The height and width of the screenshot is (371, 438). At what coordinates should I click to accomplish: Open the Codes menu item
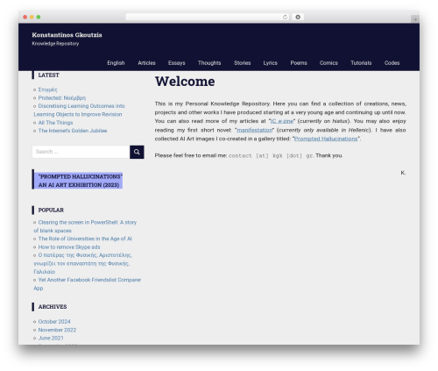pyautogui.click(x=392, y=63)
